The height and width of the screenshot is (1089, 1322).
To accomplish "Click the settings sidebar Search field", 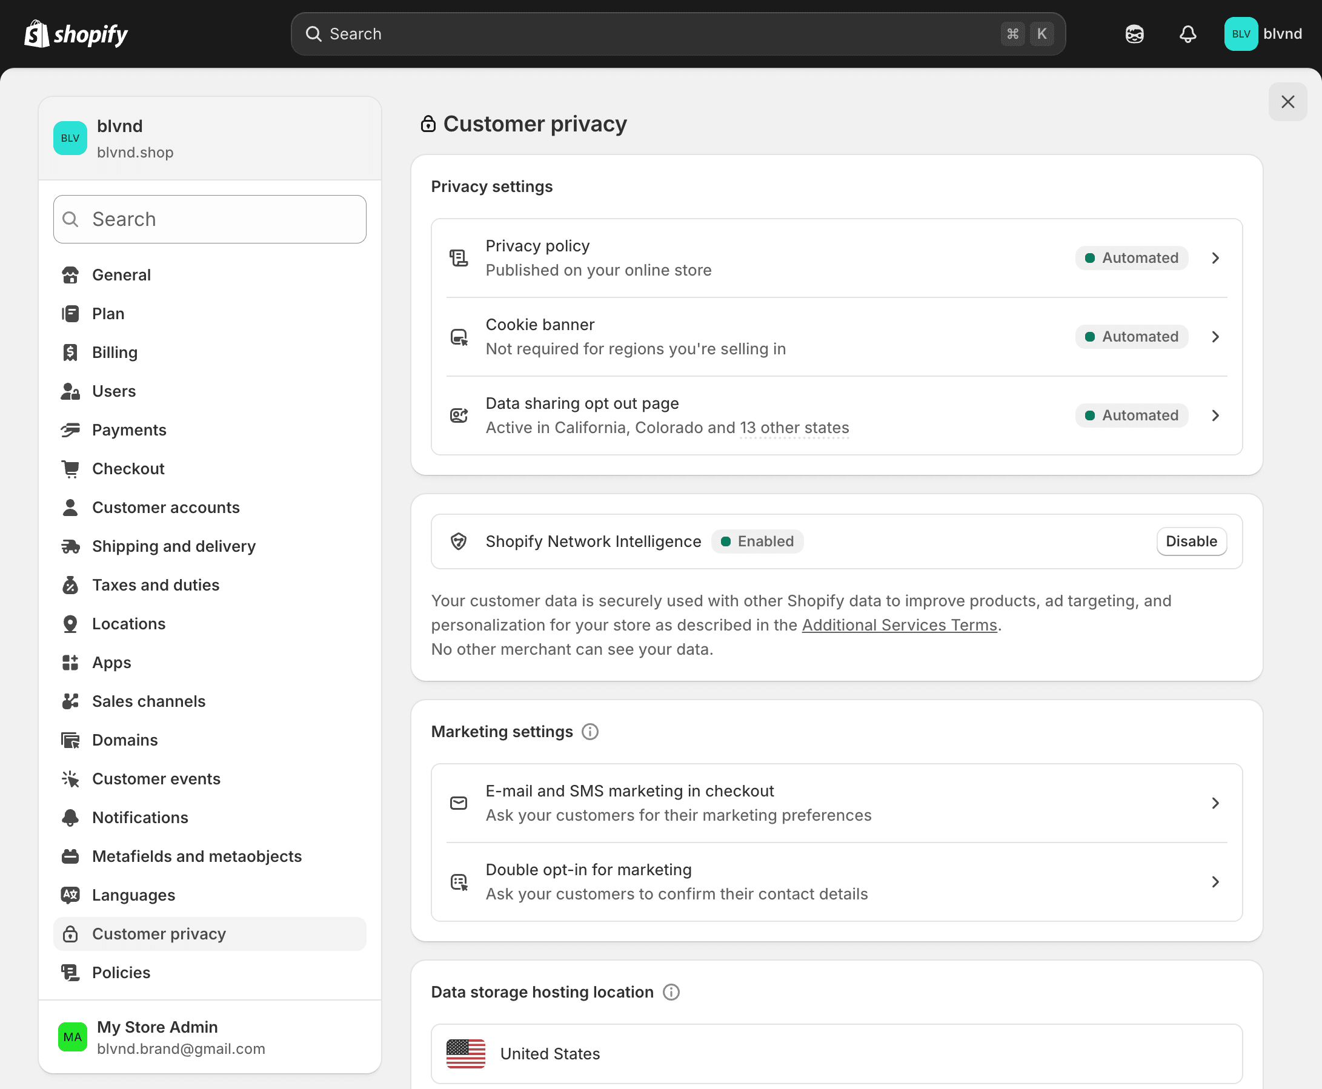I will pos(210,219).
